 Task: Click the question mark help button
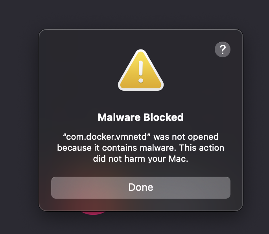223,49
